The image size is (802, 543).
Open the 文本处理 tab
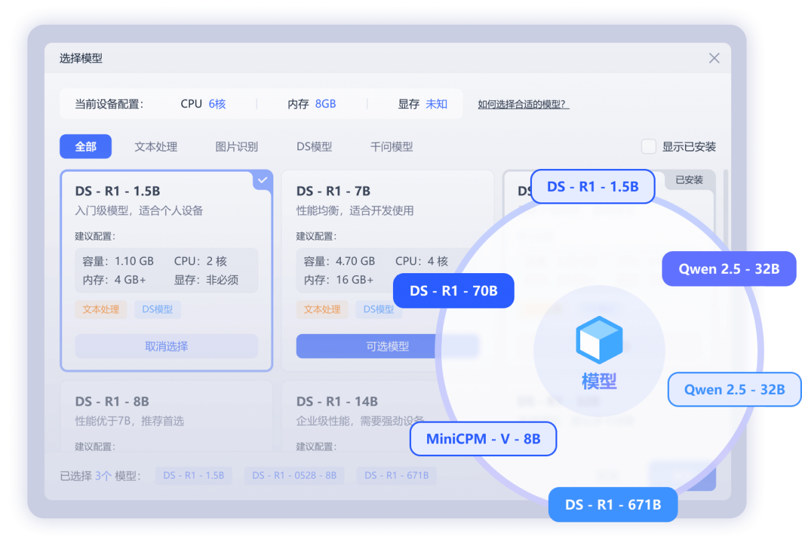(x=156, y=146)
